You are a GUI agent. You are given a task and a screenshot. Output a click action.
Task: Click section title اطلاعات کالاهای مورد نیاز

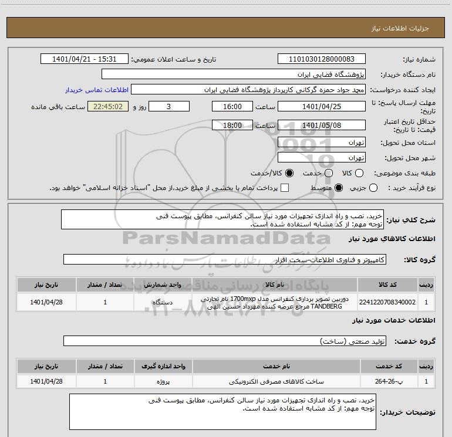(x=392, y=239)
